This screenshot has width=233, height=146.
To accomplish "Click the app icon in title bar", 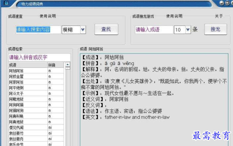I will (x=6, y=3).
